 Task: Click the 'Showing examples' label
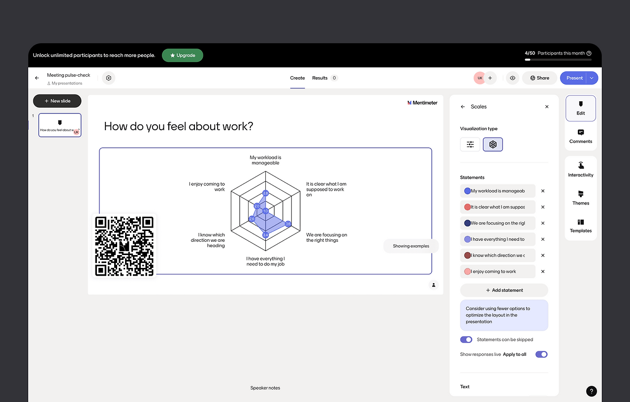pos(411,246)
